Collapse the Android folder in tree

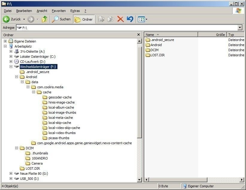click(17, 77)
